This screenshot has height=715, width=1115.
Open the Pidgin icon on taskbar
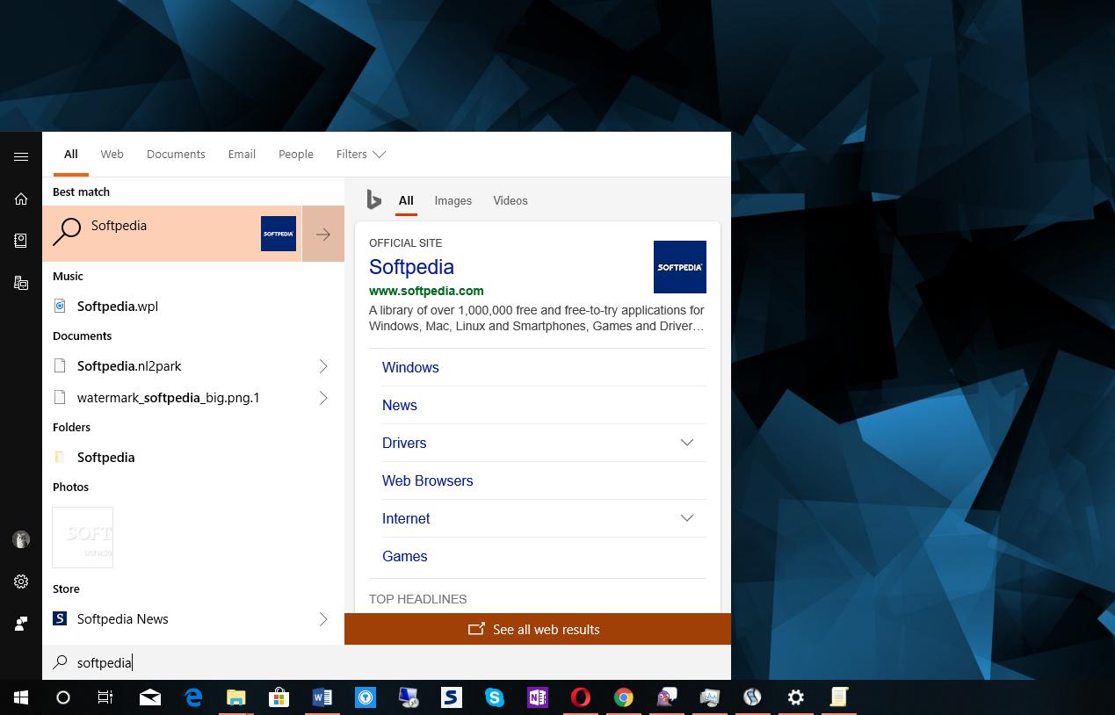(667, 697)
